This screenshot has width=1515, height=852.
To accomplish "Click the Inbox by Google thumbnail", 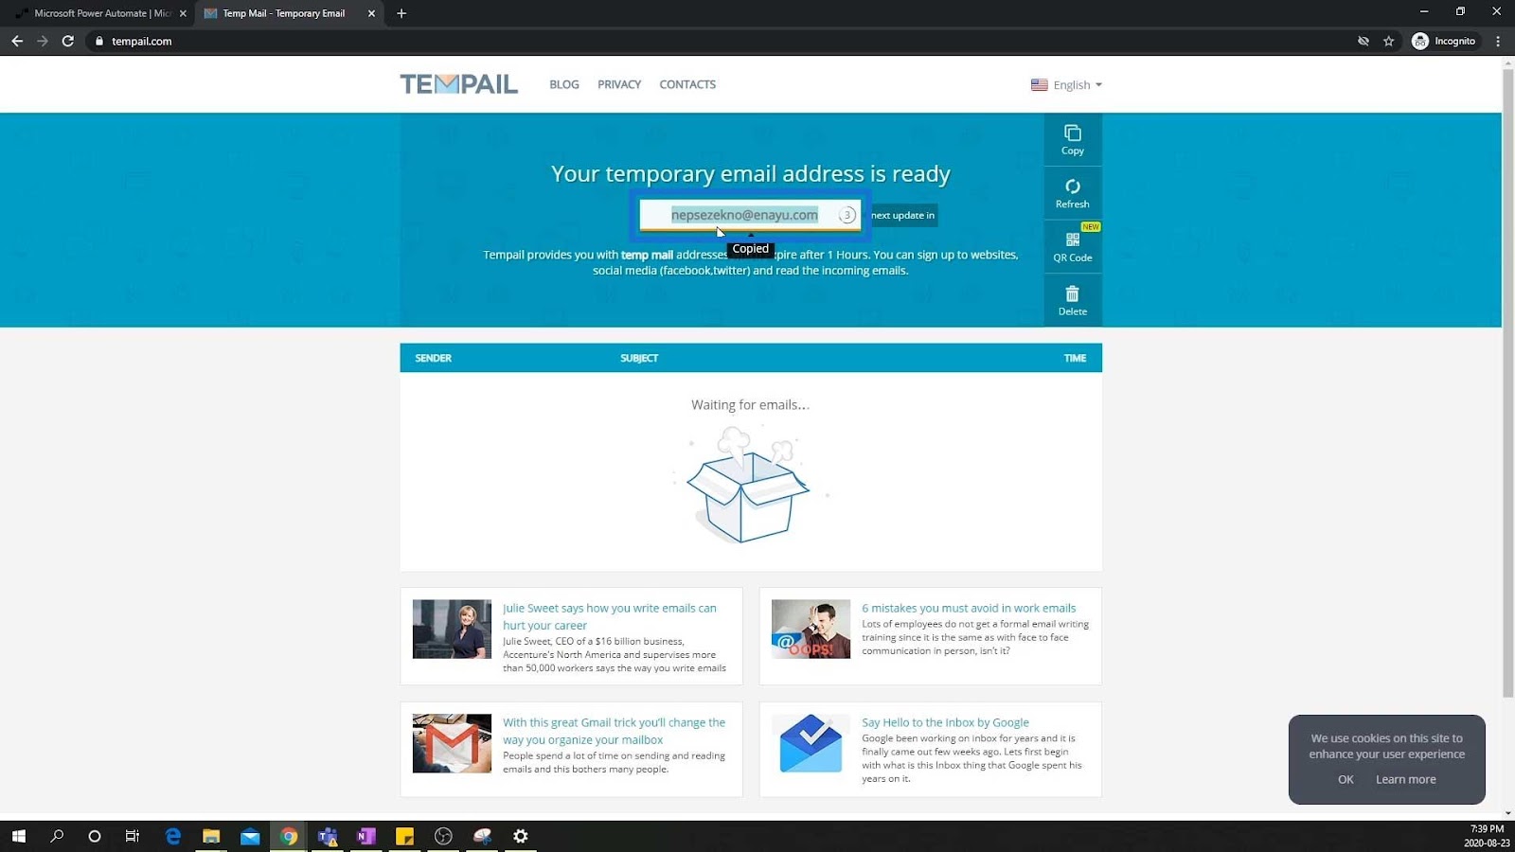I will pyautogui.click(x=811, y=743).
